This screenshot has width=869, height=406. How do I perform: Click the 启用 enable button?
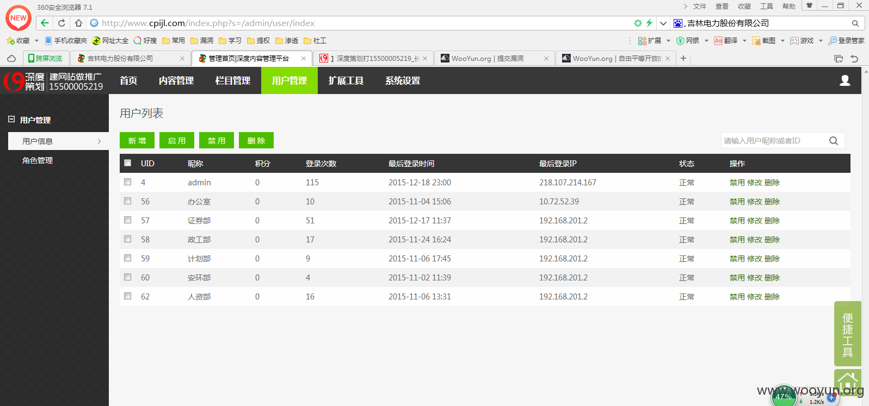tap(177, 140)
